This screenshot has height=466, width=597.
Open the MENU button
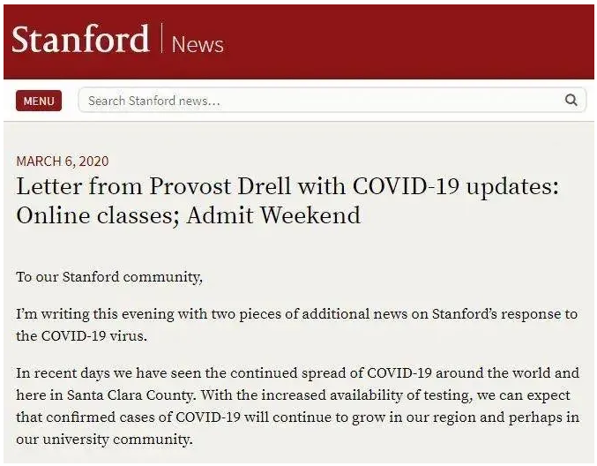click(39, 101)
